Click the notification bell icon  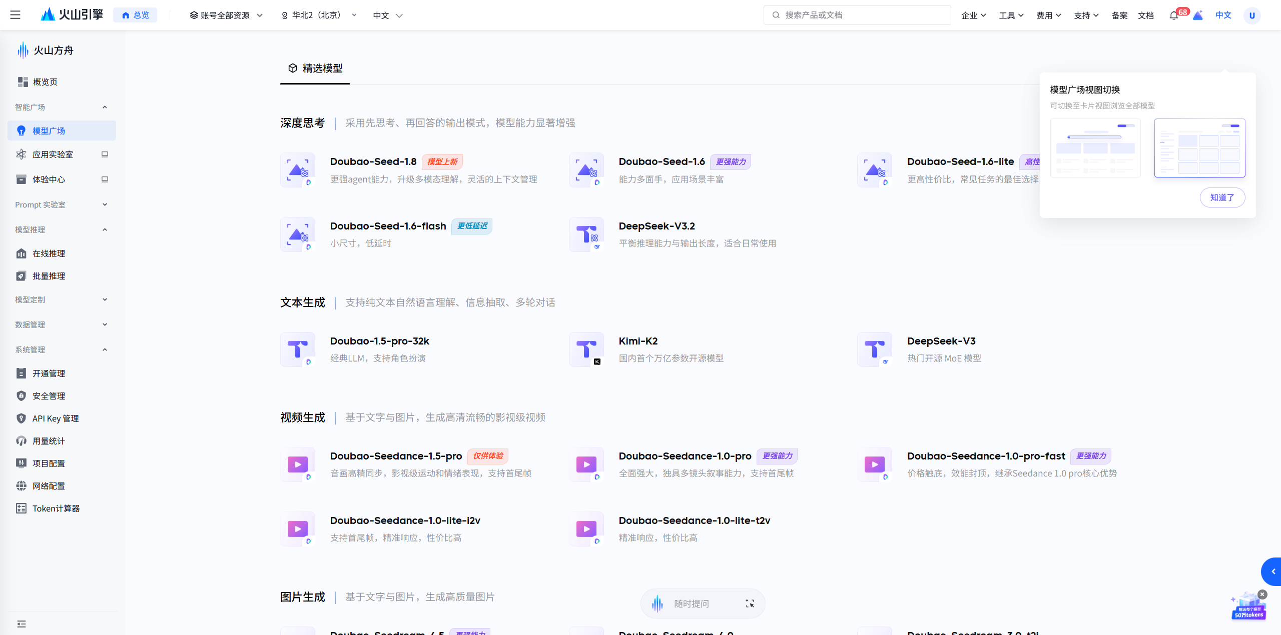[1173, 15]
